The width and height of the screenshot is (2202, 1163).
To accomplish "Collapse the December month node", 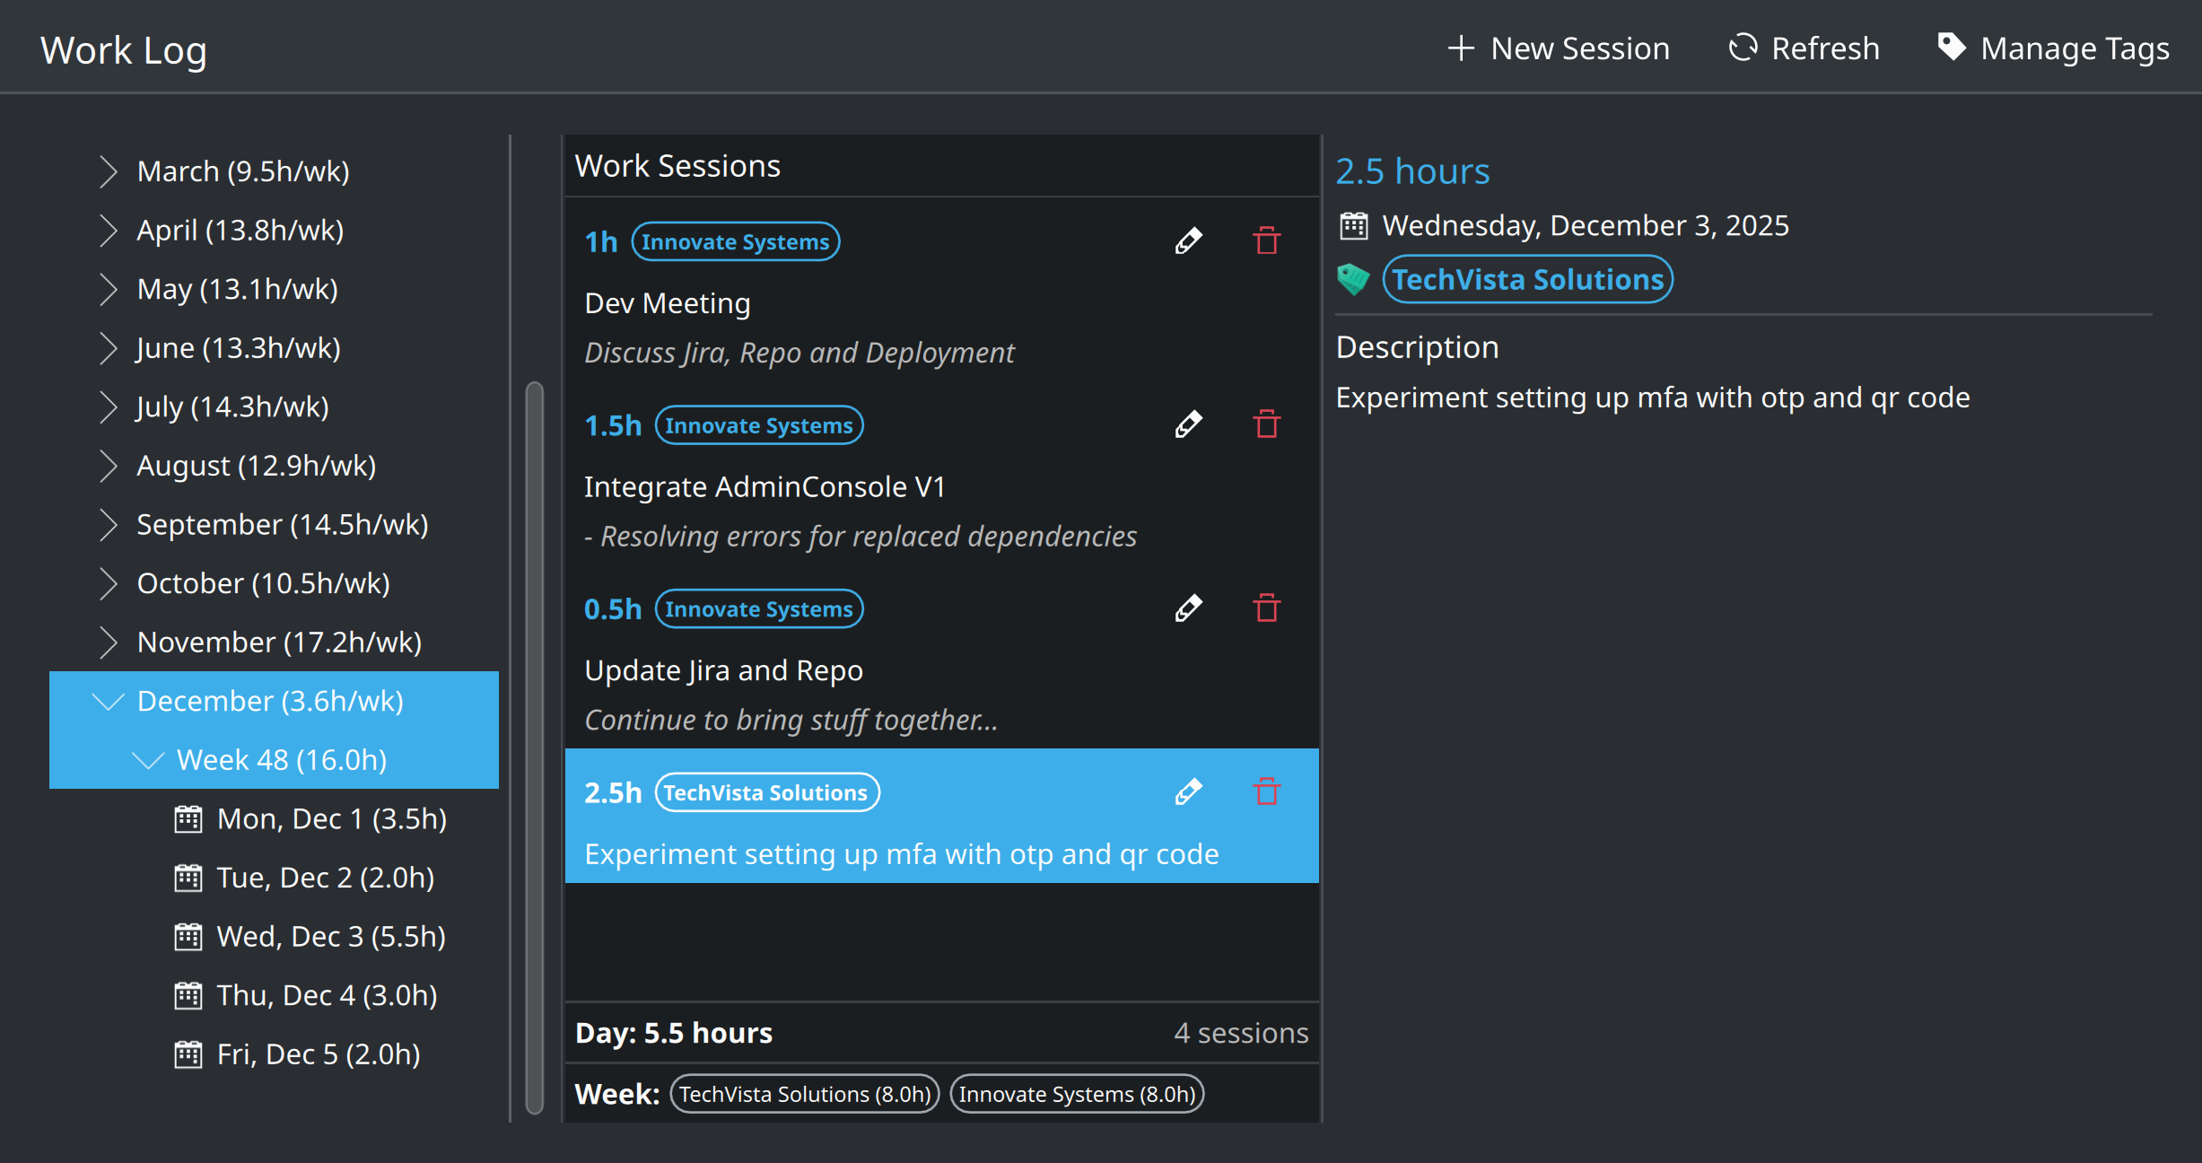I will coord(108,701).
